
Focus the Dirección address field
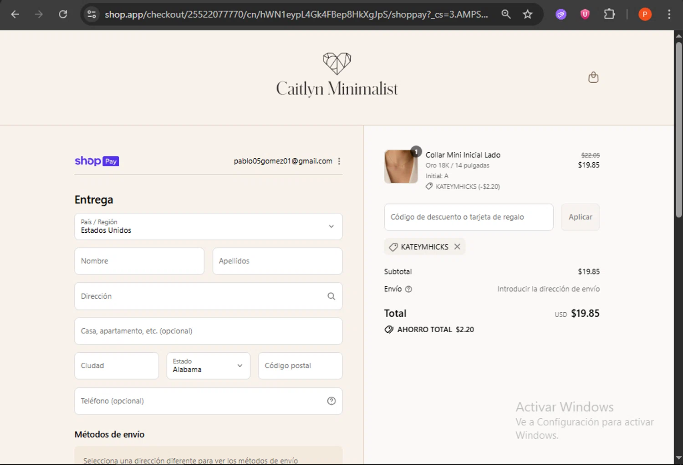click(208, 296)
